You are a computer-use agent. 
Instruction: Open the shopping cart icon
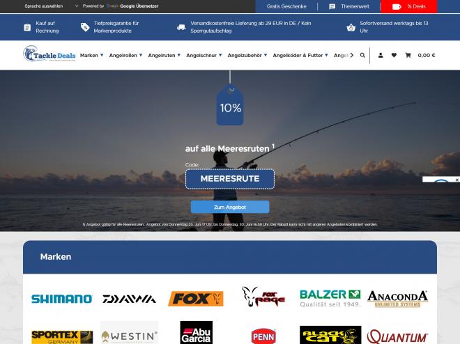tap(408, 55)
